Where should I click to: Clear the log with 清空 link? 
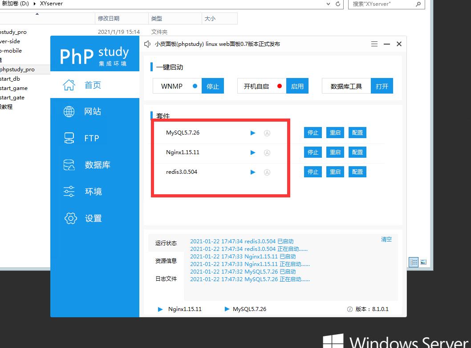[x=386, y=239]
